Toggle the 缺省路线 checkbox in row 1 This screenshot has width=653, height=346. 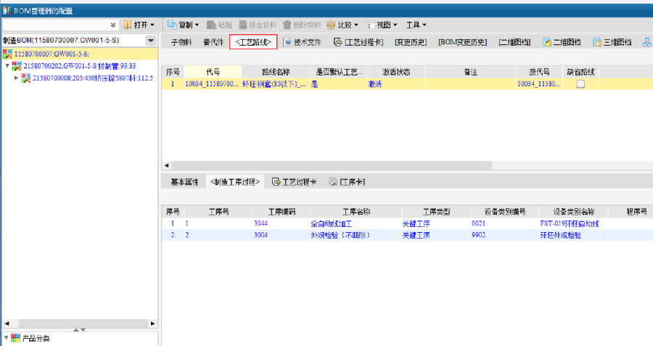(580, 84)
